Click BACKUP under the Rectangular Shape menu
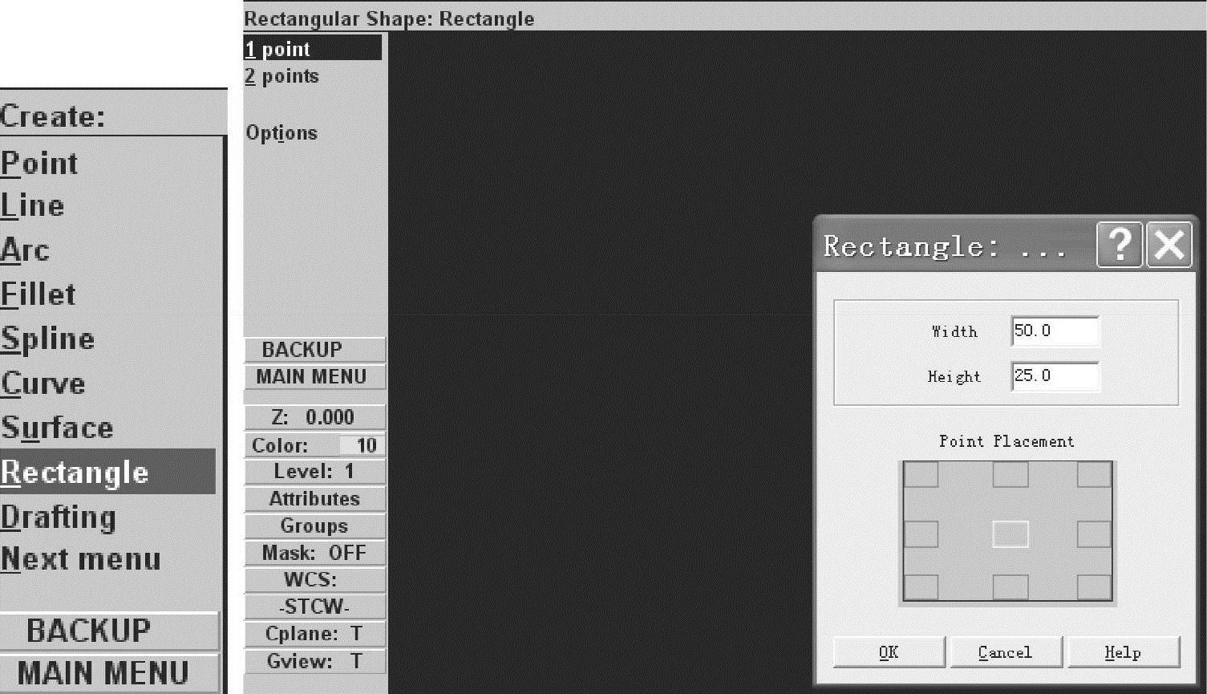This screenshot has height=694, width=1207. 314,350
